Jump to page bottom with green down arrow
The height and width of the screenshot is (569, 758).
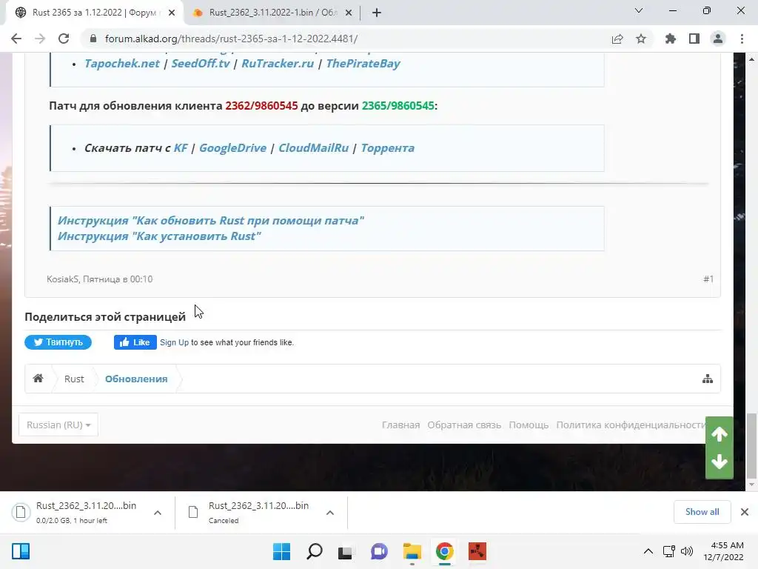click(720, 462)
